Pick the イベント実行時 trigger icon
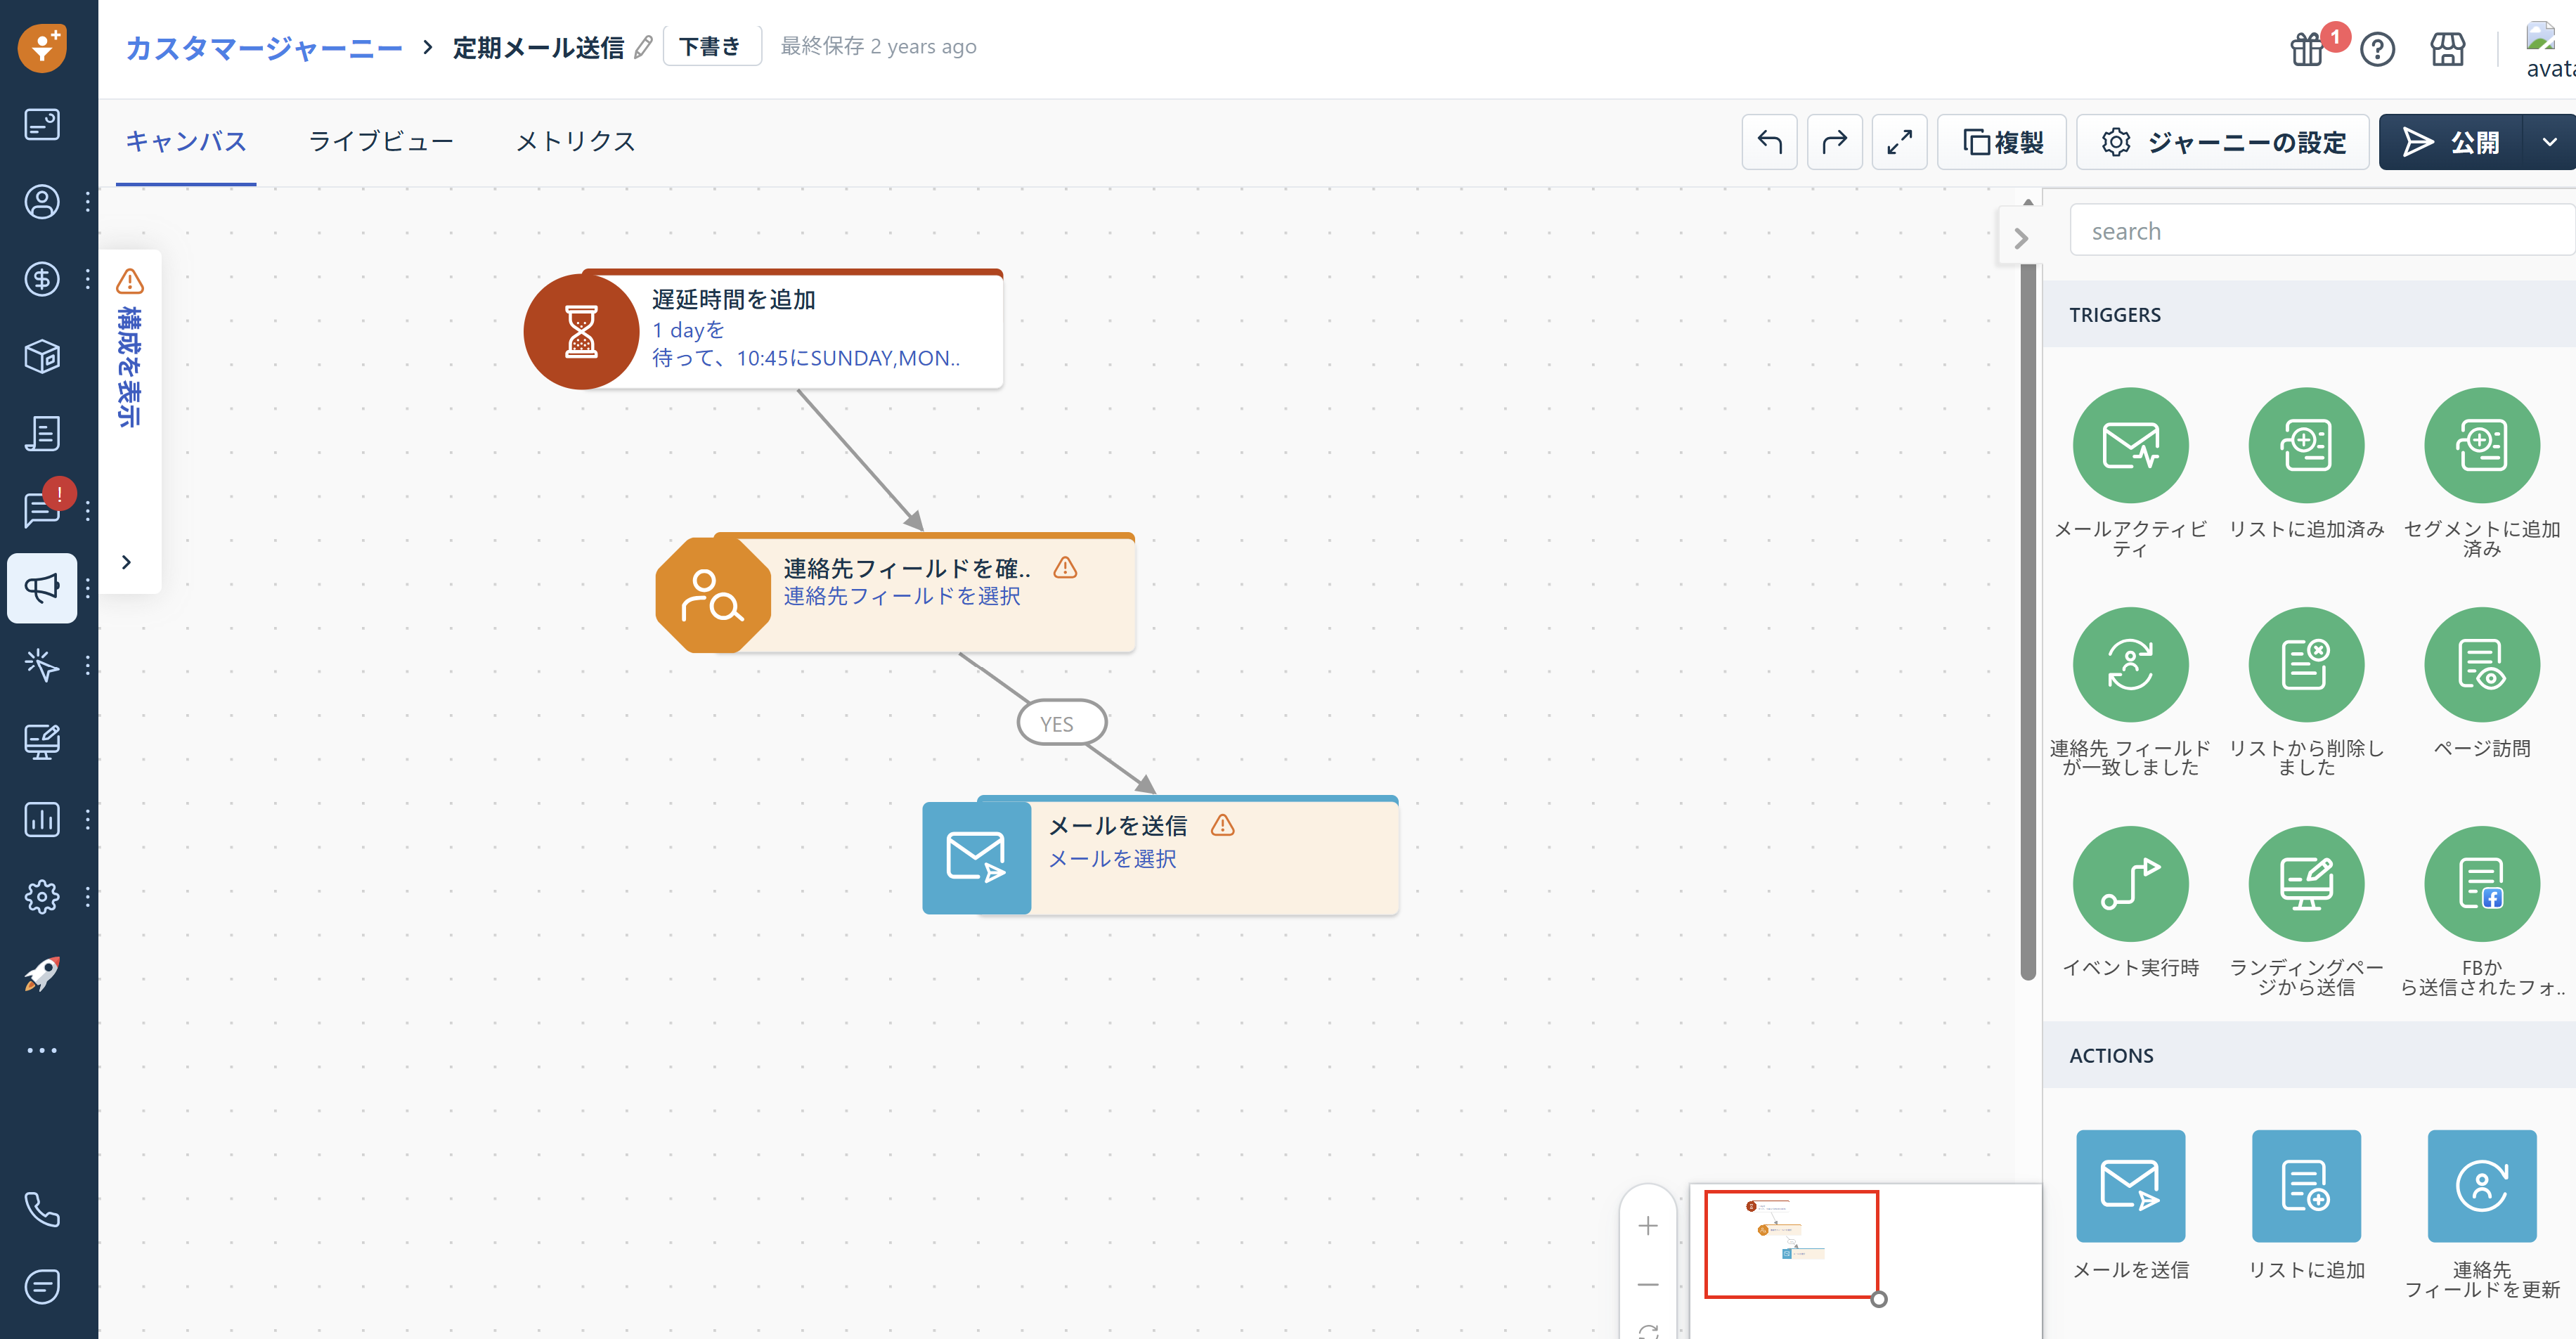This screenshot has width=2576, height=1339. [x=2130, y=883]
